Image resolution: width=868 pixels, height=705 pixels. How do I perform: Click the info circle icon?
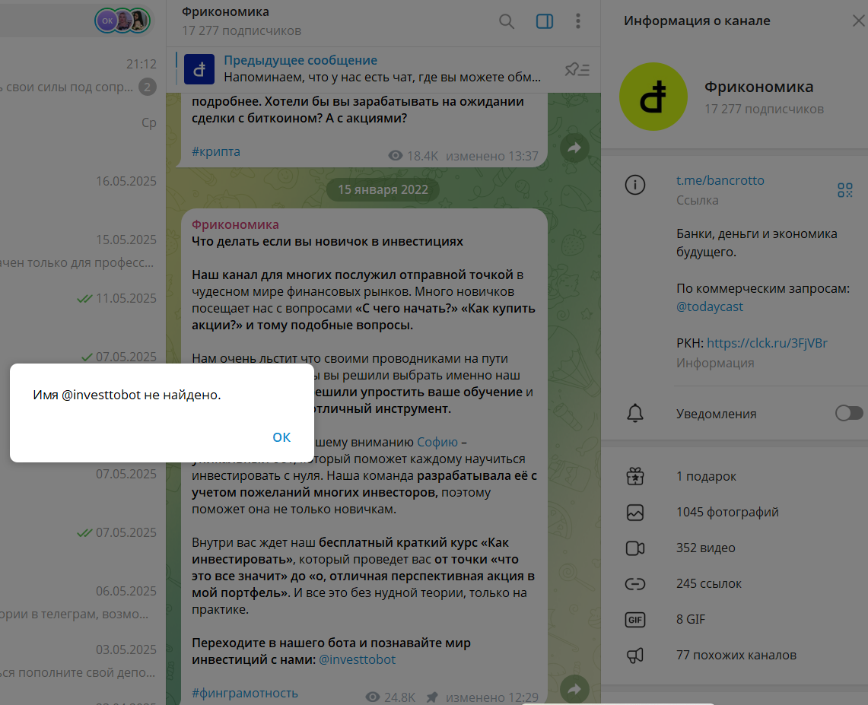click(635, 185)
